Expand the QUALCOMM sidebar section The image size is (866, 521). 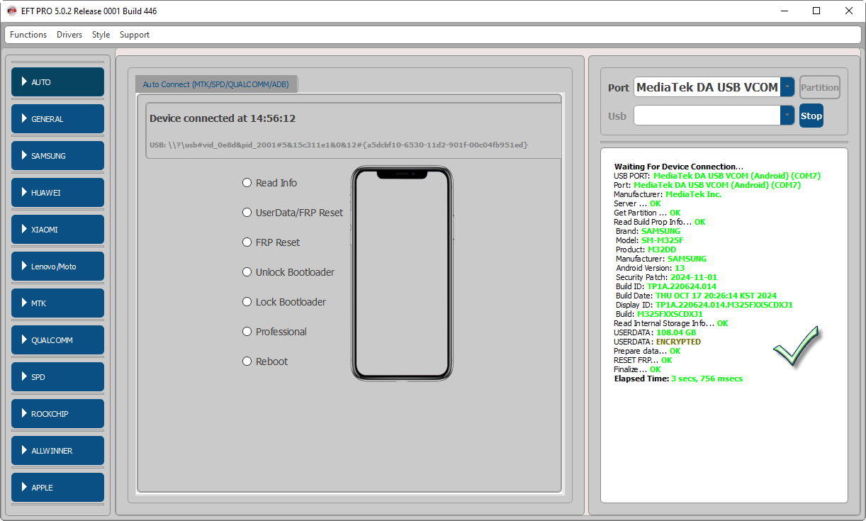[x=57, y=340]
